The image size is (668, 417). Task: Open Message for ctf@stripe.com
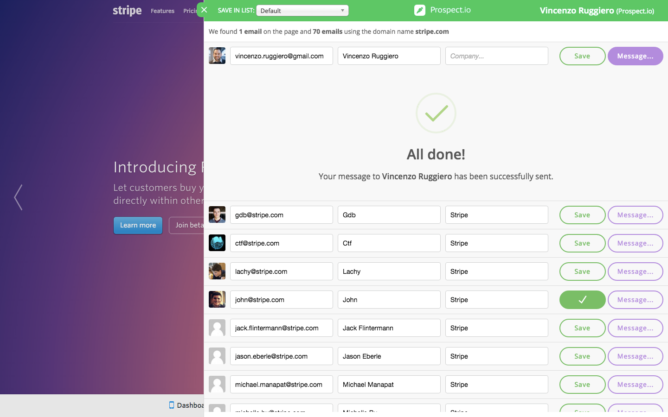point(635,243)
